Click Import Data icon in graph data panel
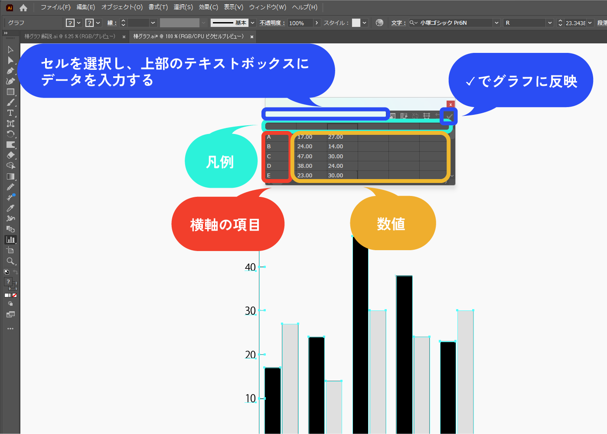The height and width of the screenshot is (434, 607). click(x=392, y=116)
